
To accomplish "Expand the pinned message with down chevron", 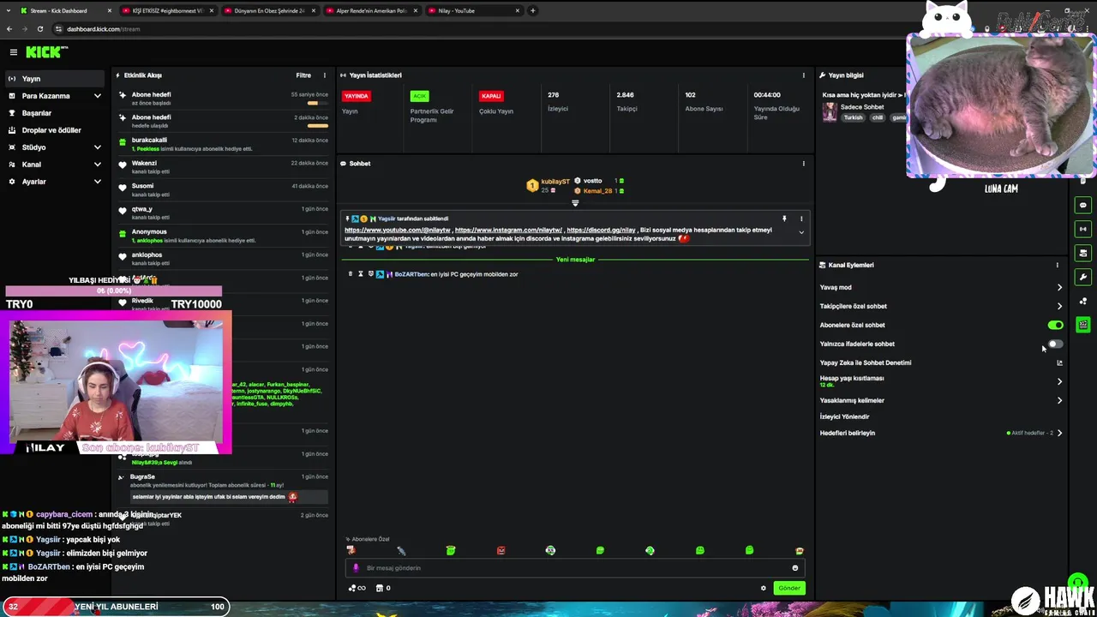I will [x=801, y=232].
